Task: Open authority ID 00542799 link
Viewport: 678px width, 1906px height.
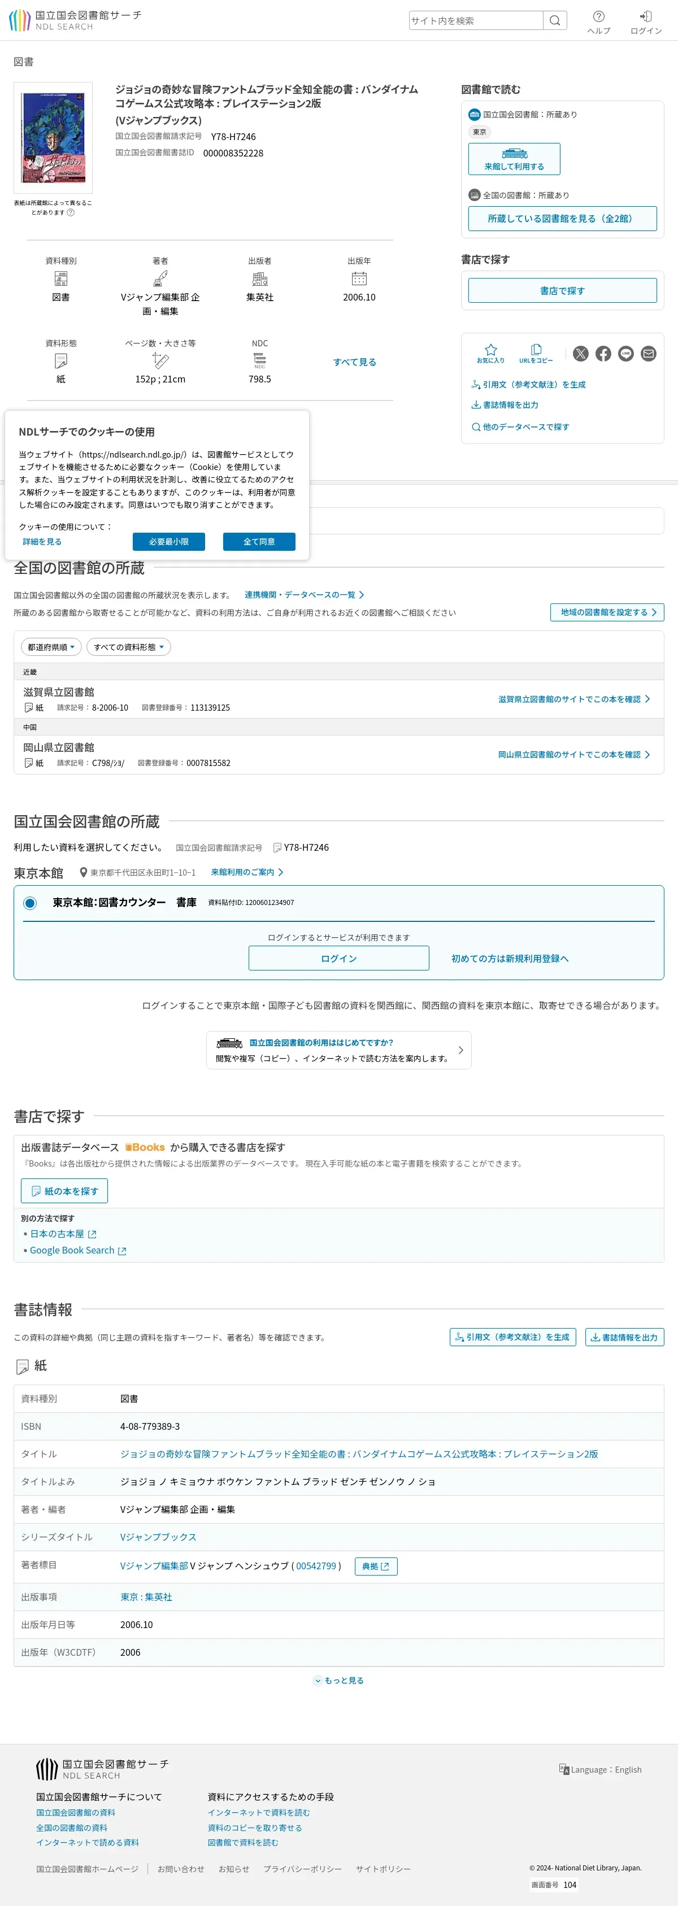Action: point(316,1566)
